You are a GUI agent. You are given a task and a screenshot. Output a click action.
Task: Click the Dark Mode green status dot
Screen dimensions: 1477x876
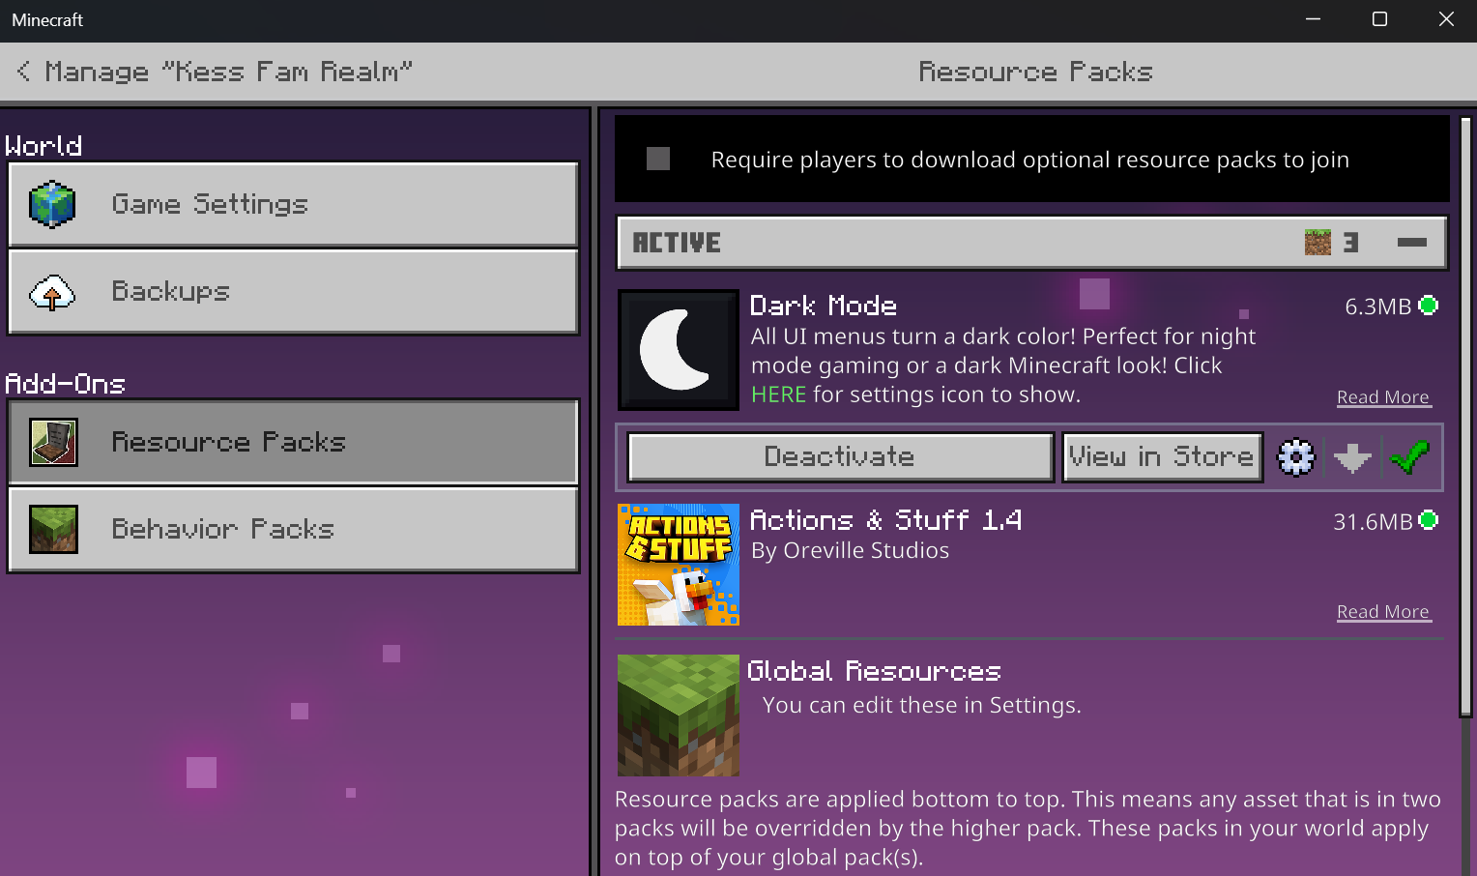click(1428, 306)
